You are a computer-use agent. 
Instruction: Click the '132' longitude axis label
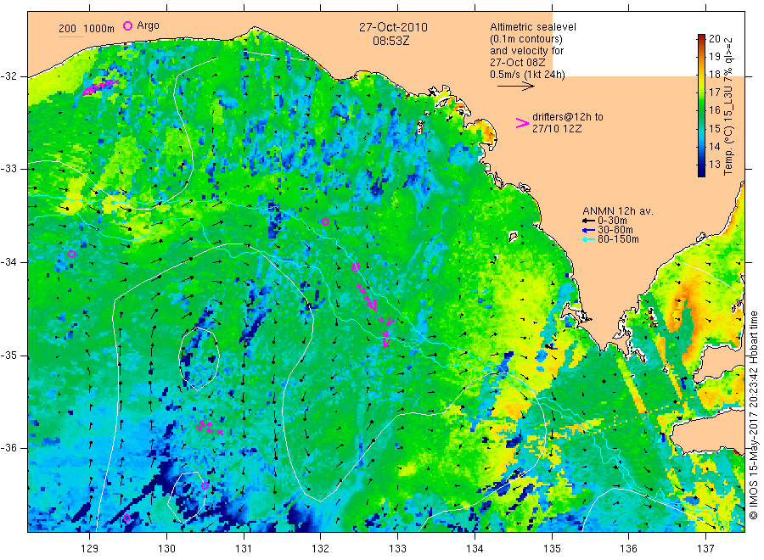(321, 549)
